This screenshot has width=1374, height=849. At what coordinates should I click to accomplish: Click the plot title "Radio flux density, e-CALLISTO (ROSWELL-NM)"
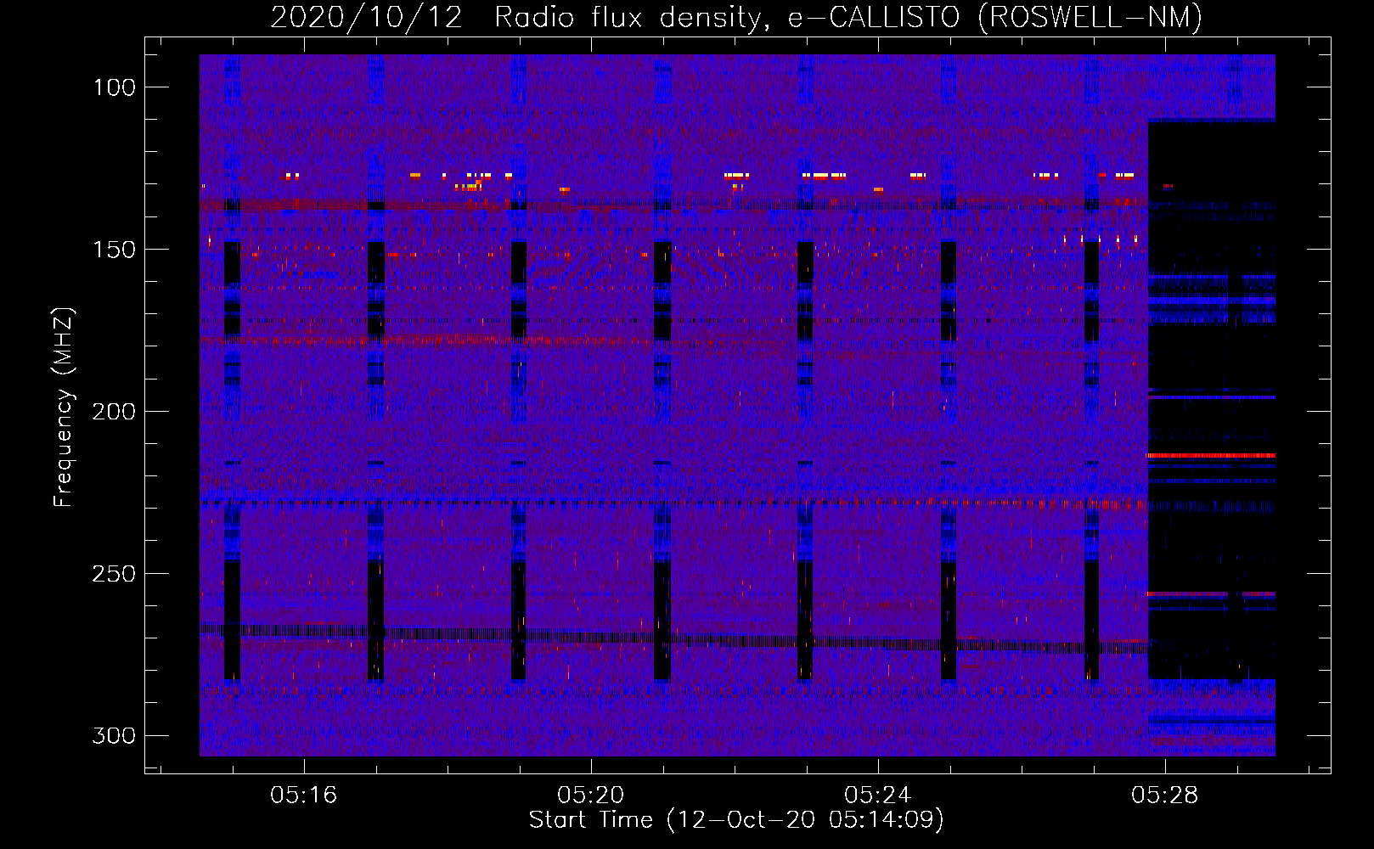point(848,17)
